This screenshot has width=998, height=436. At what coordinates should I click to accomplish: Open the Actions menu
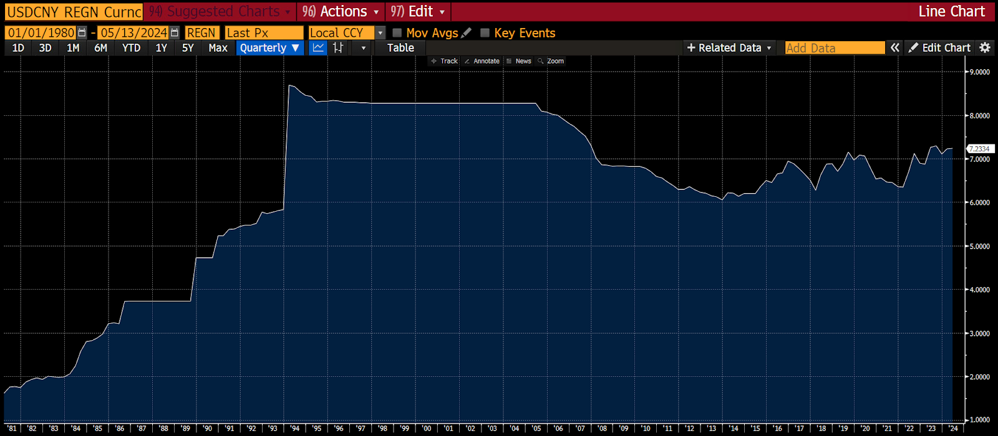click(x=341, y=11)
